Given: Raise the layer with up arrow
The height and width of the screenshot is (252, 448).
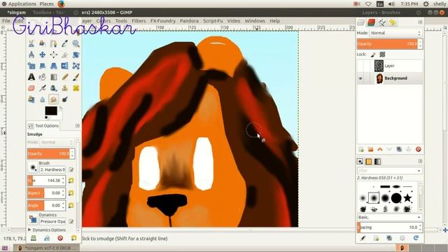Looking at the screenshot, I should [x=379, y=149].
